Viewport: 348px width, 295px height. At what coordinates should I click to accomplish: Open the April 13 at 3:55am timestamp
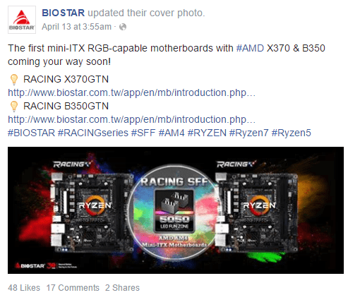click(x=76, y=27)
